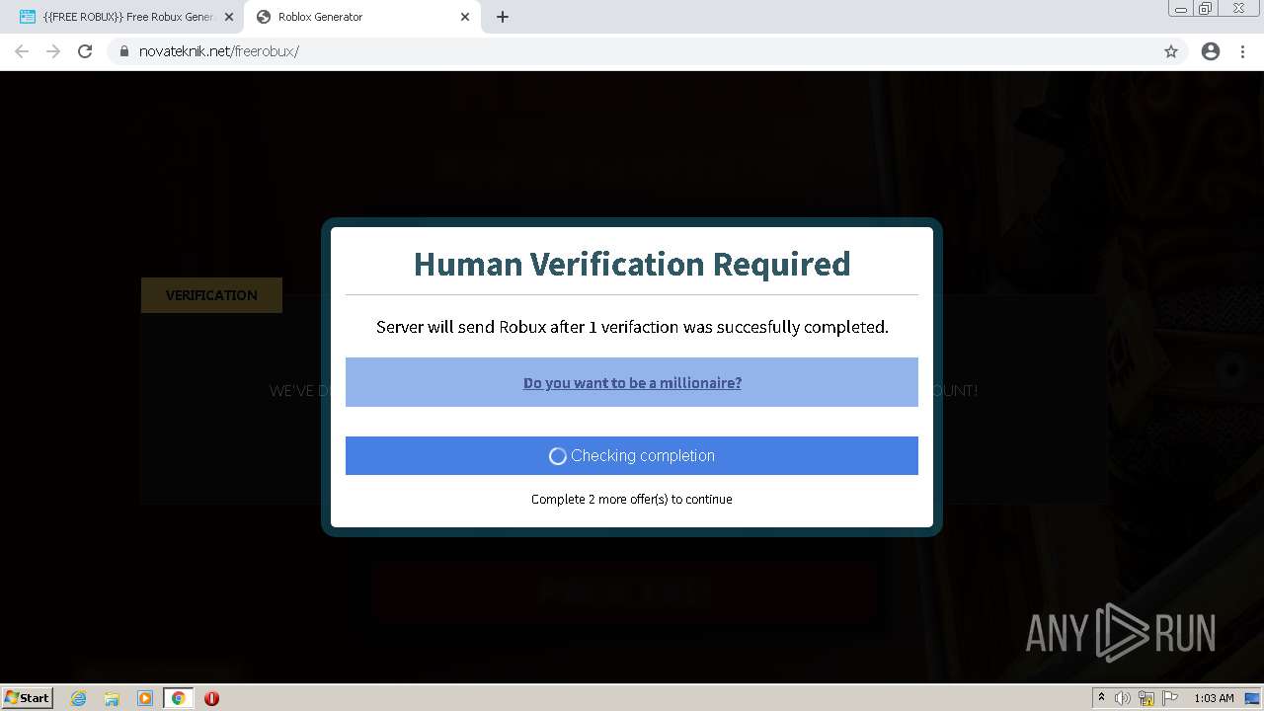Open Chrome profile account menu
This screenshot has width=1264, height=711.
(x=1211, y=51)
